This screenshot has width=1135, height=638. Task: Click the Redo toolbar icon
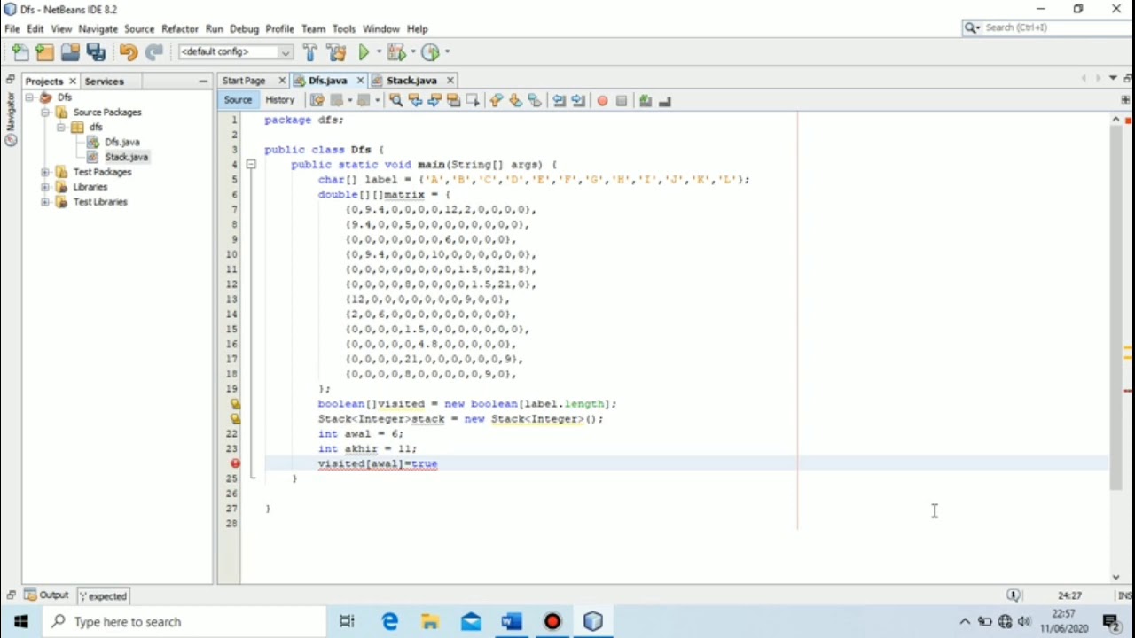pyautogui.click(x=154, y=52)
